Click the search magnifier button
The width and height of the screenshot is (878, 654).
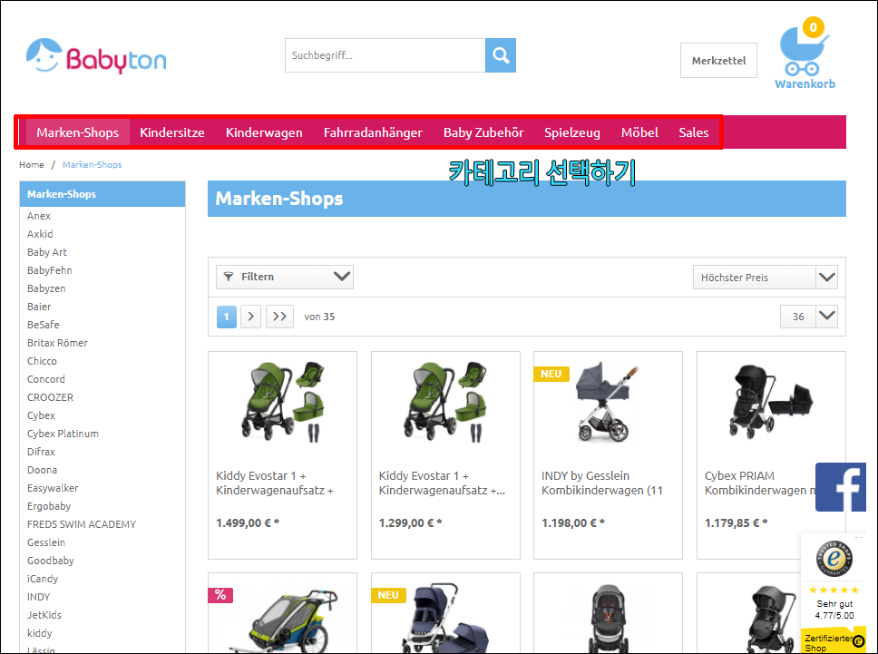[x=501, y=55]
